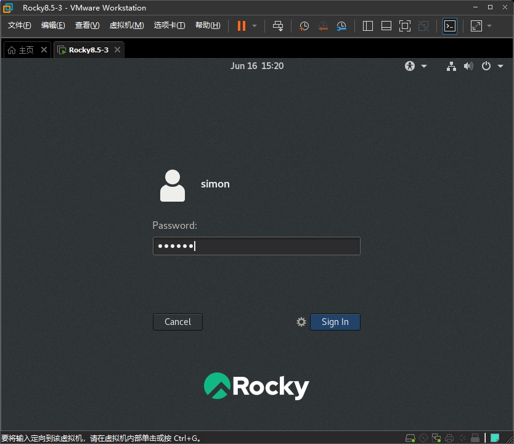Click the Cancel button

click(177, 322)
